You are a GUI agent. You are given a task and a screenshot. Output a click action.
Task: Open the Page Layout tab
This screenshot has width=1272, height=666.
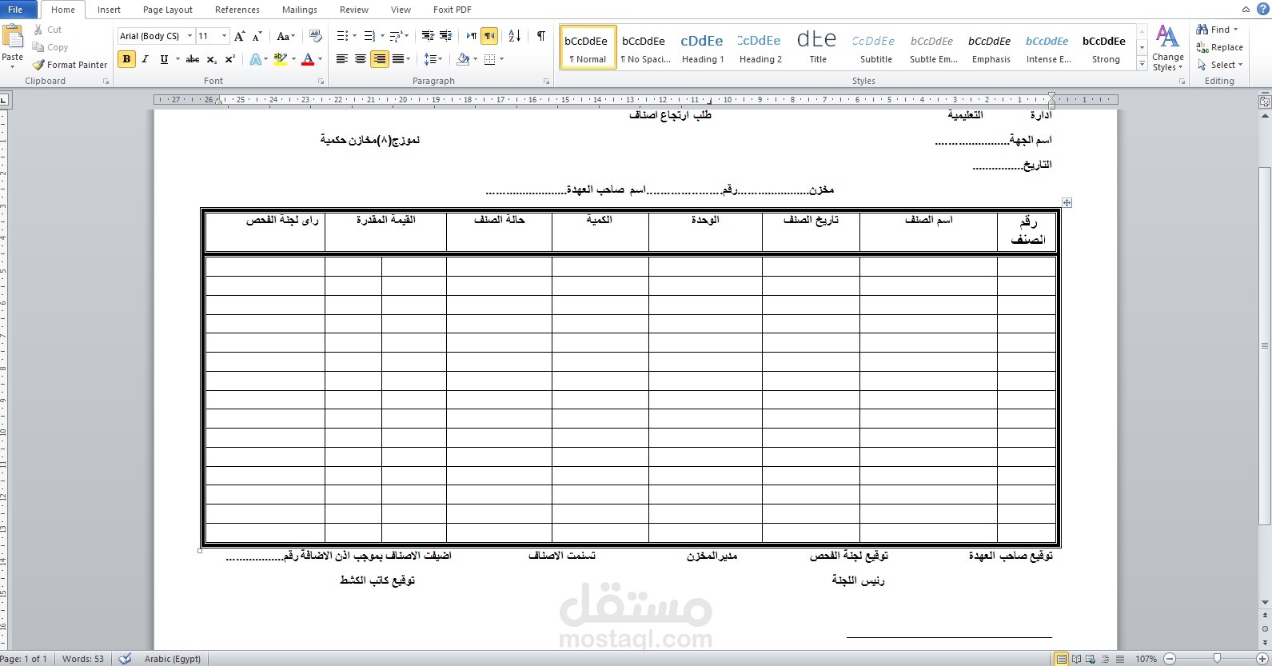coord(168,10)
